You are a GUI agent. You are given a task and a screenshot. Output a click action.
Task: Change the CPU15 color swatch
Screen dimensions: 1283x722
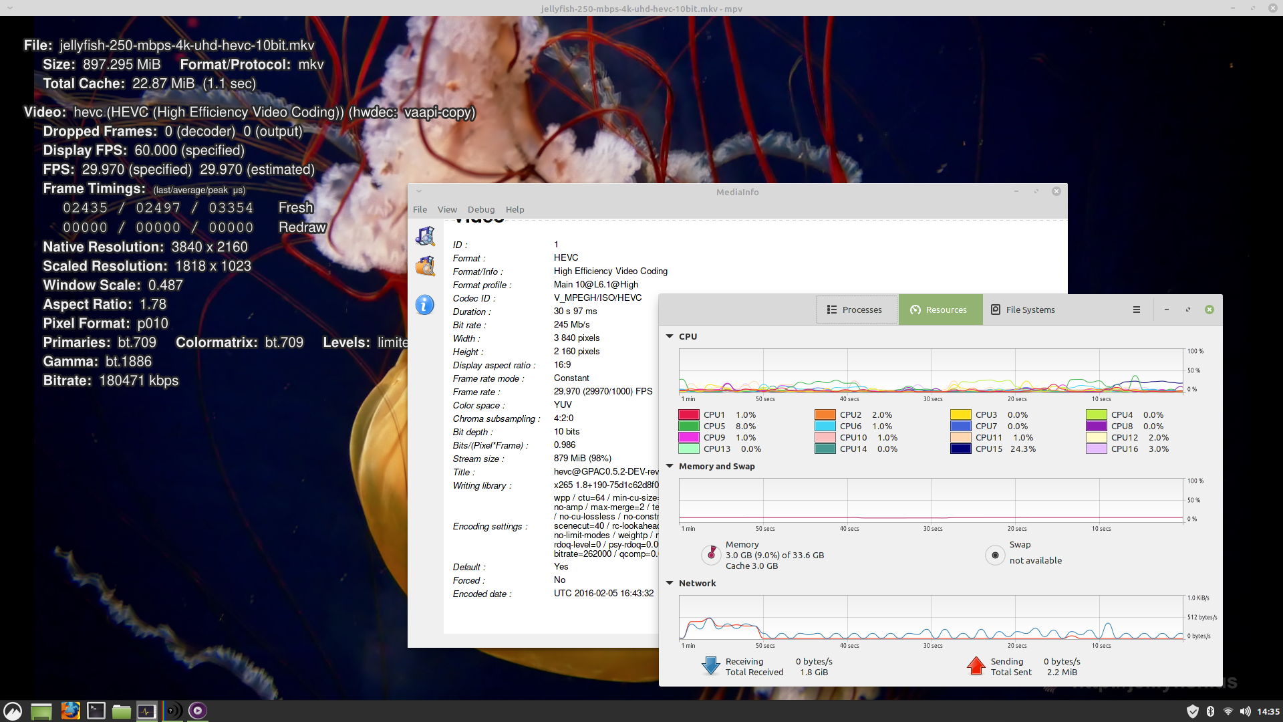pos(961,449)
